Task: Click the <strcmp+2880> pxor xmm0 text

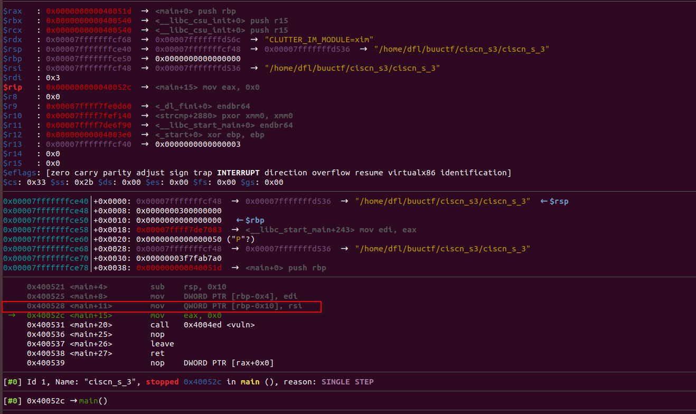Action: pos(224,116)
